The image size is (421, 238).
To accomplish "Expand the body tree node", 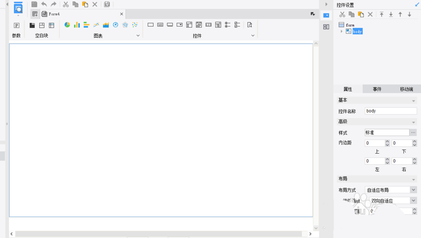I will 341,32.
